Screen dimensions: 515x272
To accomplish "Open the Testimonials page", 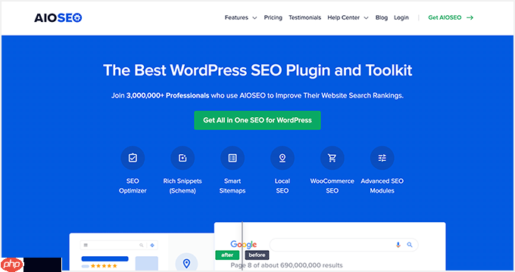I will click(304, 17).
